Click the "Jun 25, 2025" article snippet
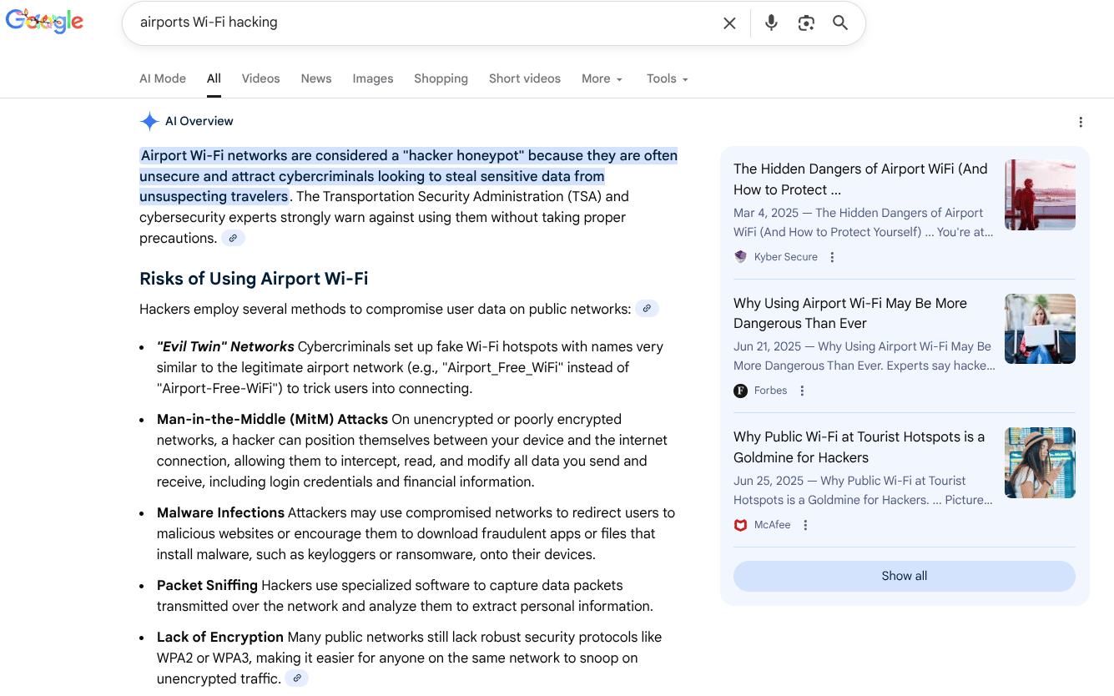The image size is (1114, 696). click(863, 490)
